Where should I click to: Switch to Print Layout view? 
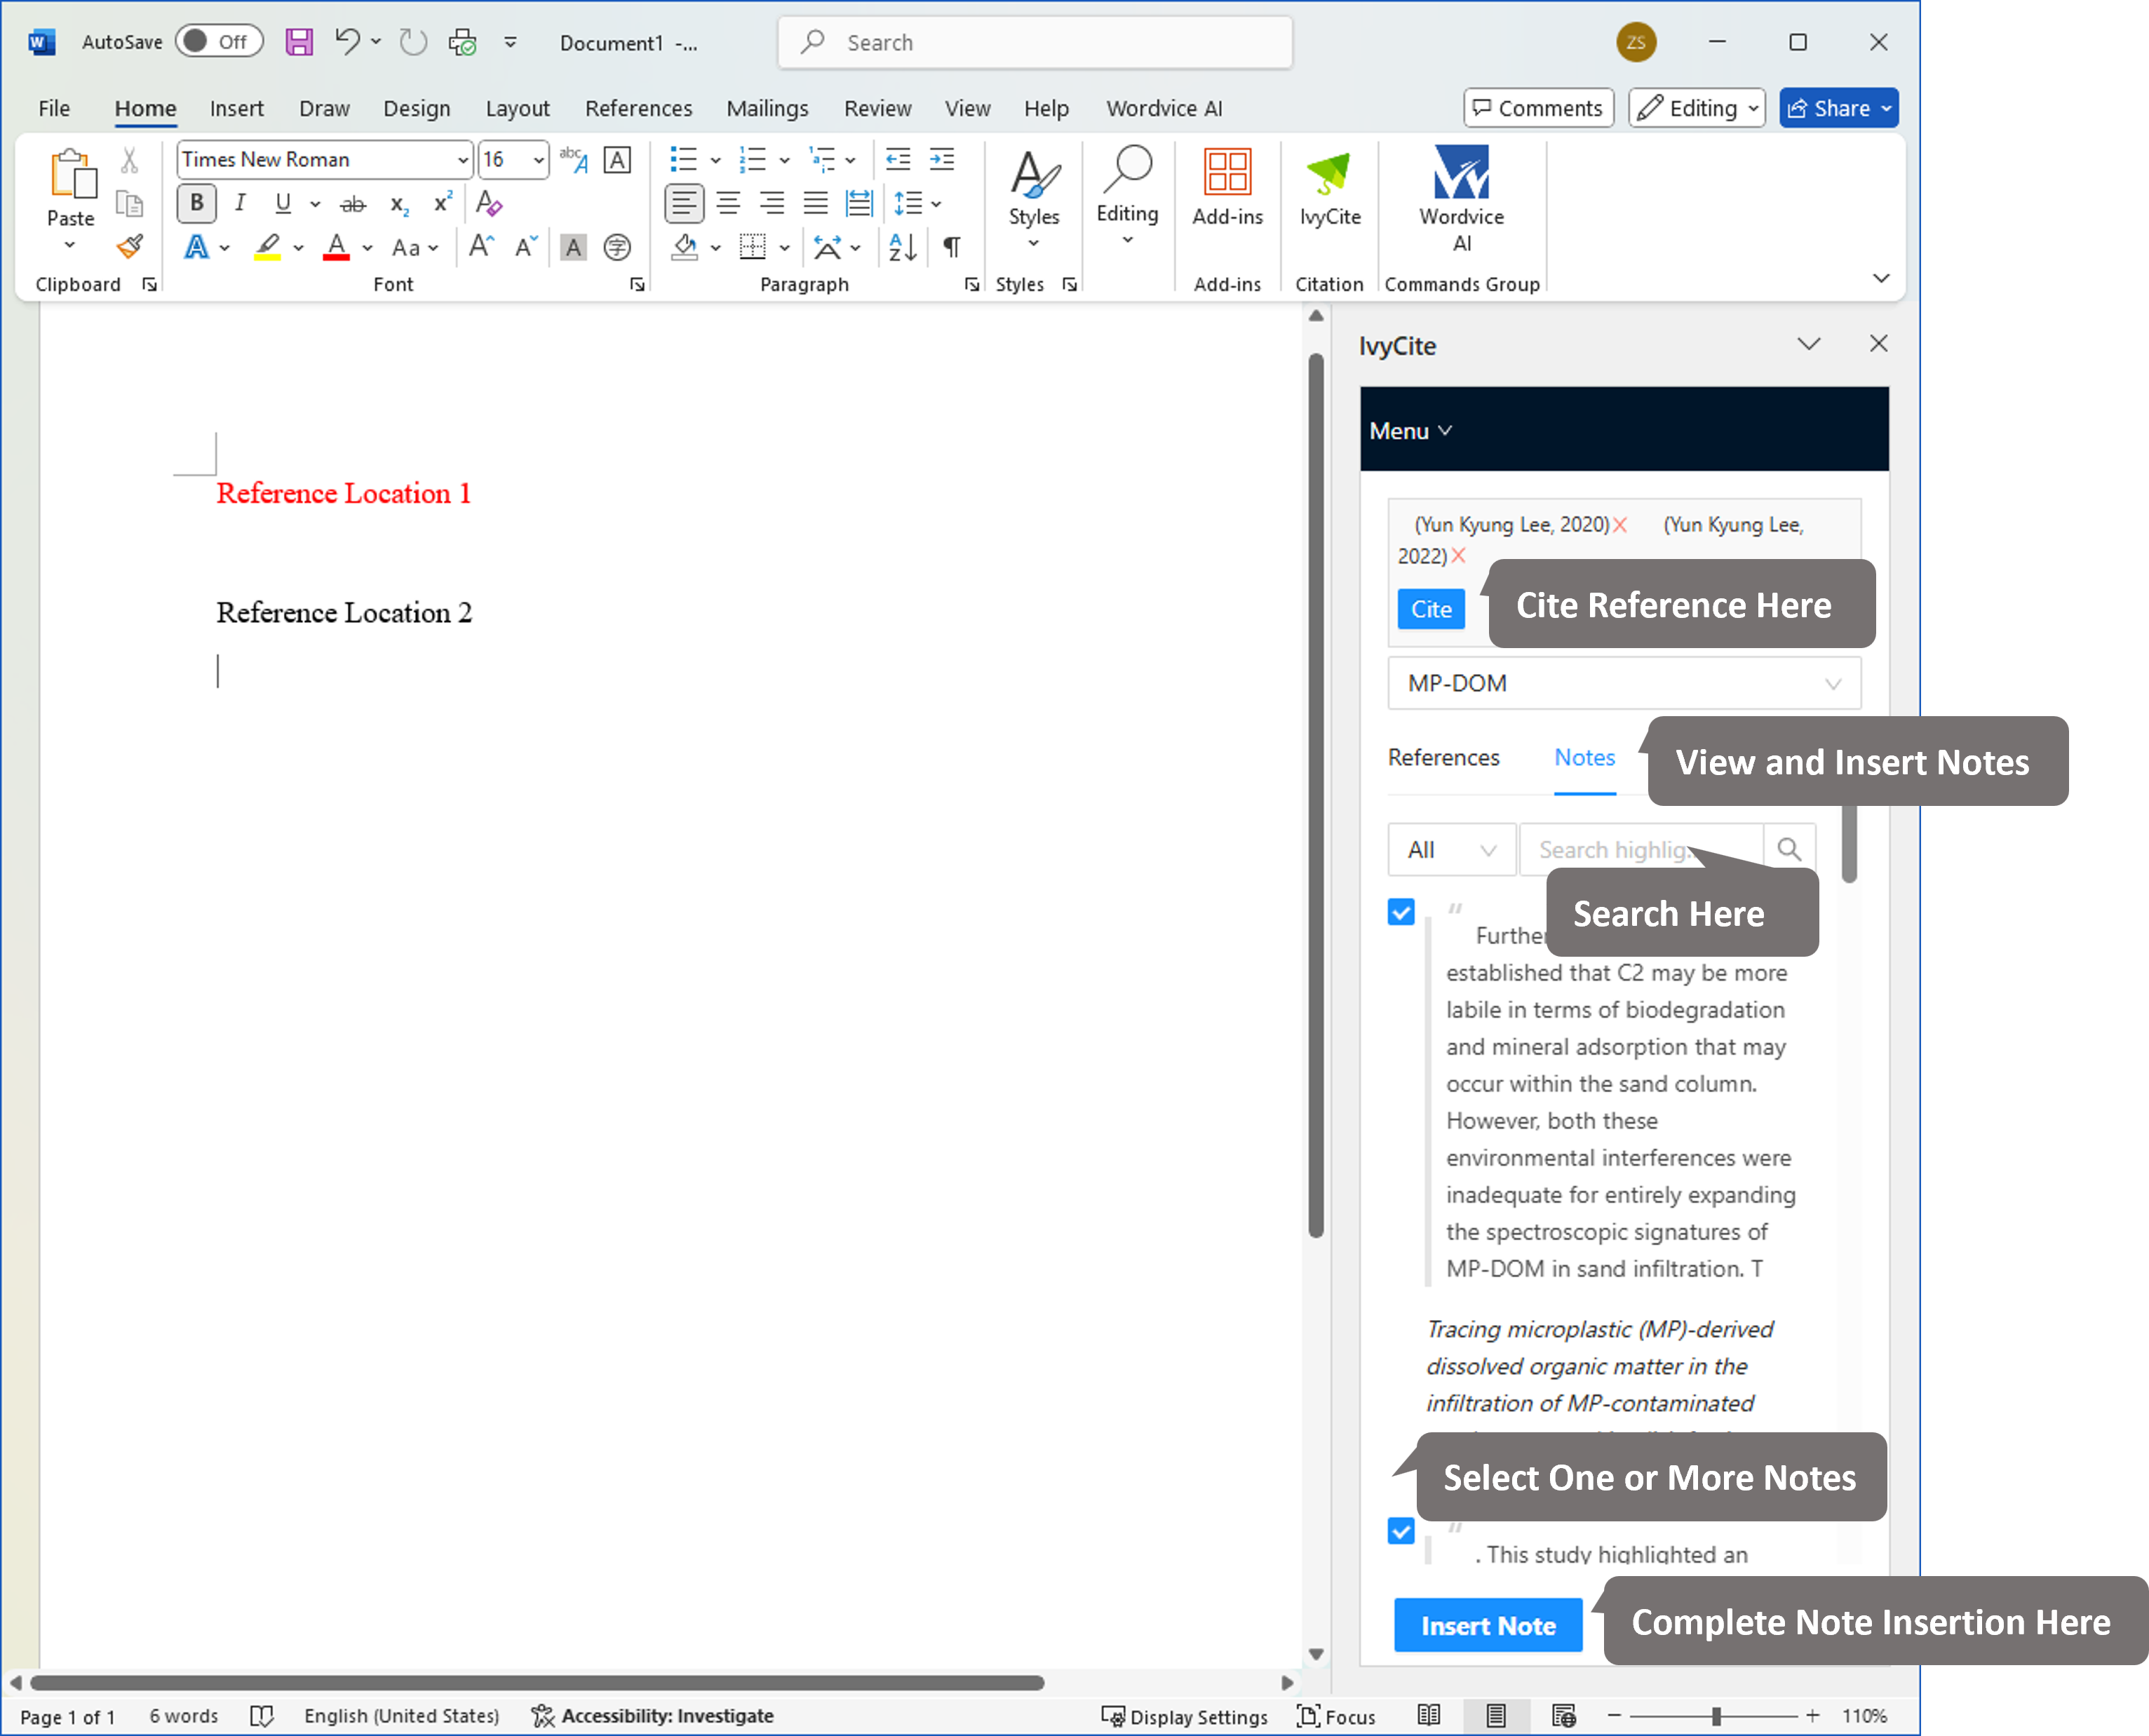point(1496,1715)
